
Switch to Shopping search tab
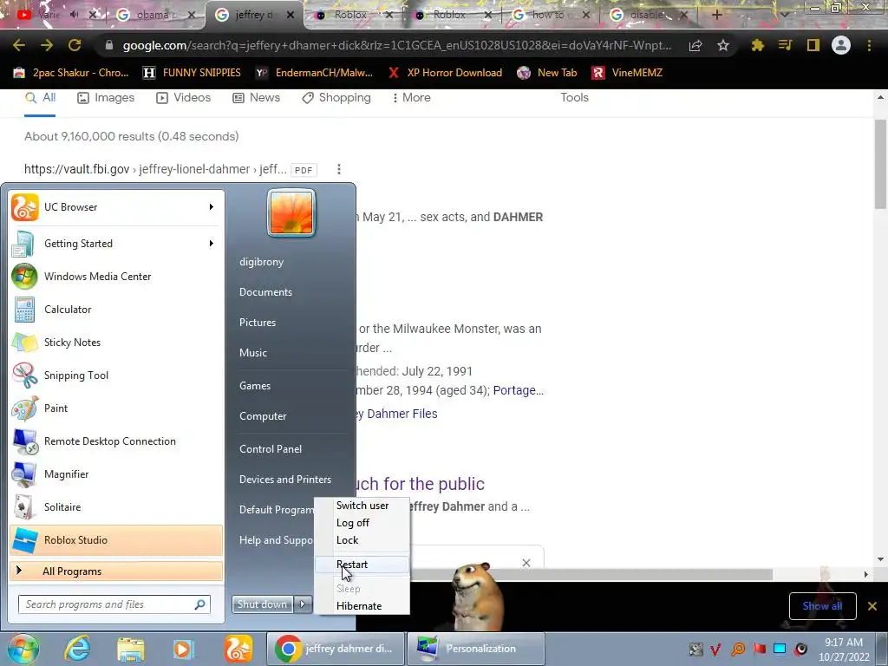click(x=336, y=97)
